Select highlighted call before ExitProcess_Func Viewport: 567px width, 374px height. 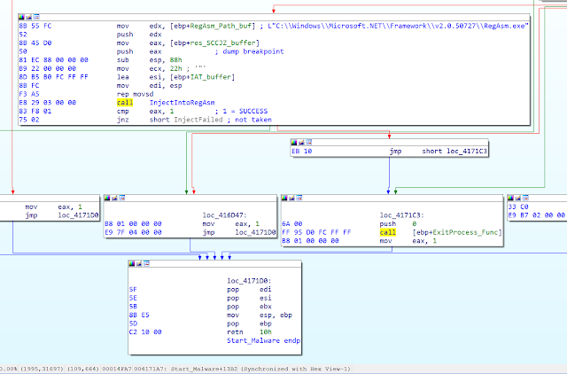pos(388,232)
